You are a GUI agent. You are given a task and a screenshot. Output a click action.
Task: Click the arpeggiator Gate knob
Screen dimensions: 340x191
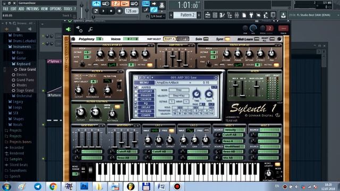(209, 94)
